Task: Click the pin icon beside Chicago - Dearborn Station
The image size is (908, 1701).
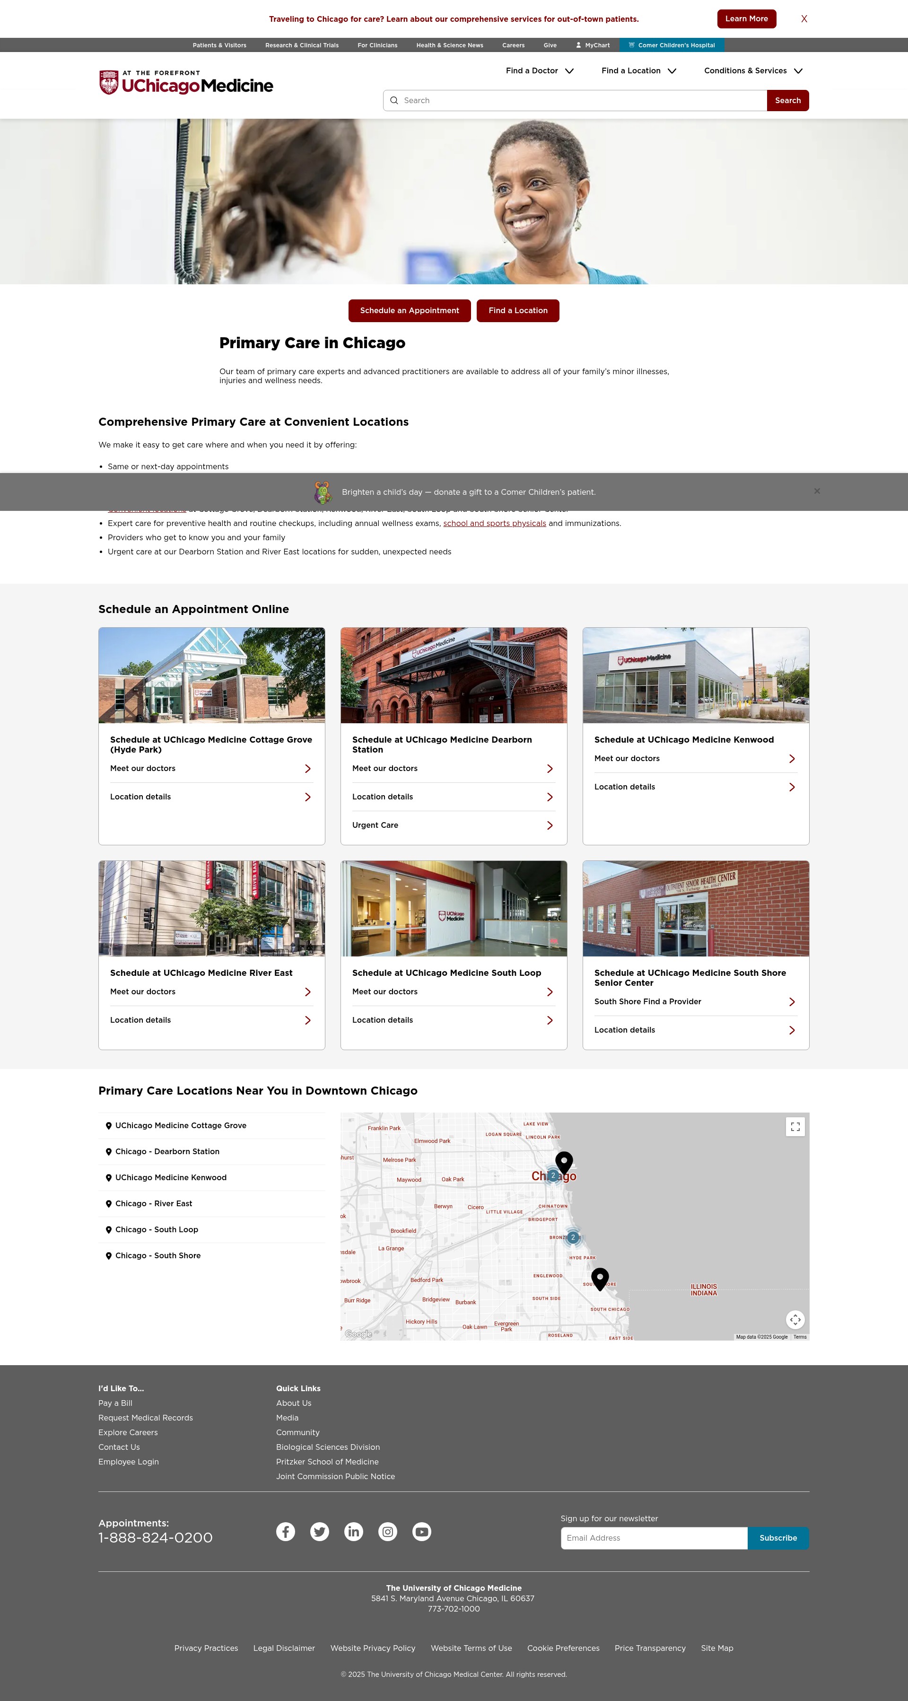Action: (108, 1152)
